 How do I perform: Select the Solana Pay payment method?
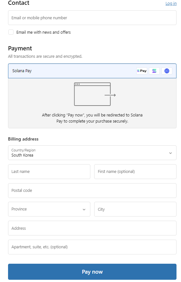(x=92, y=71)
